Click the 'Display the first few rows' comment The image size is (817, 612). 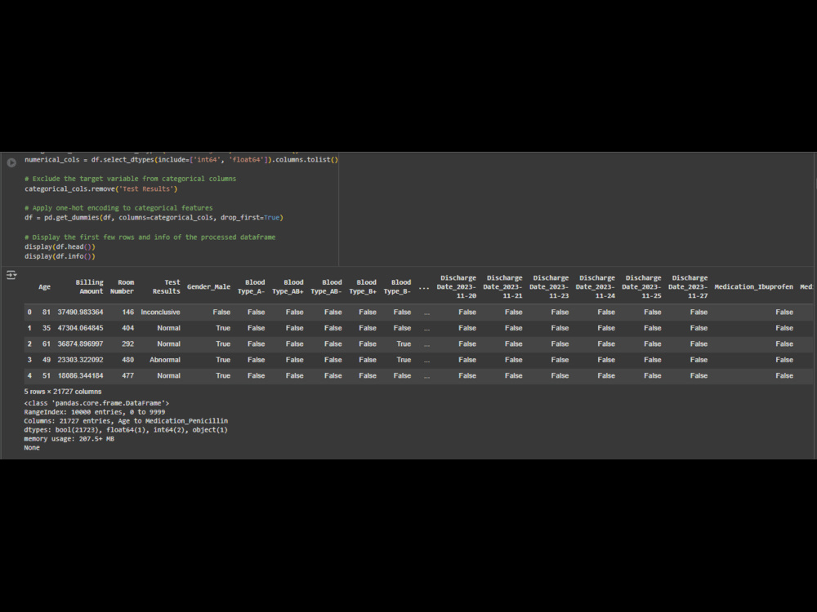[x=150, y=237]
